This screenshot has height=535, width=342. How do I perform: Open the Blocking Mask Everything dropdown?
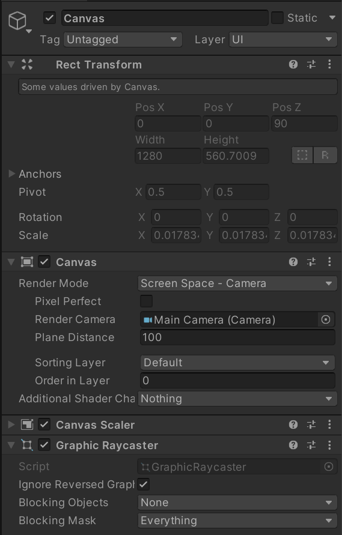tap(237, 521)
